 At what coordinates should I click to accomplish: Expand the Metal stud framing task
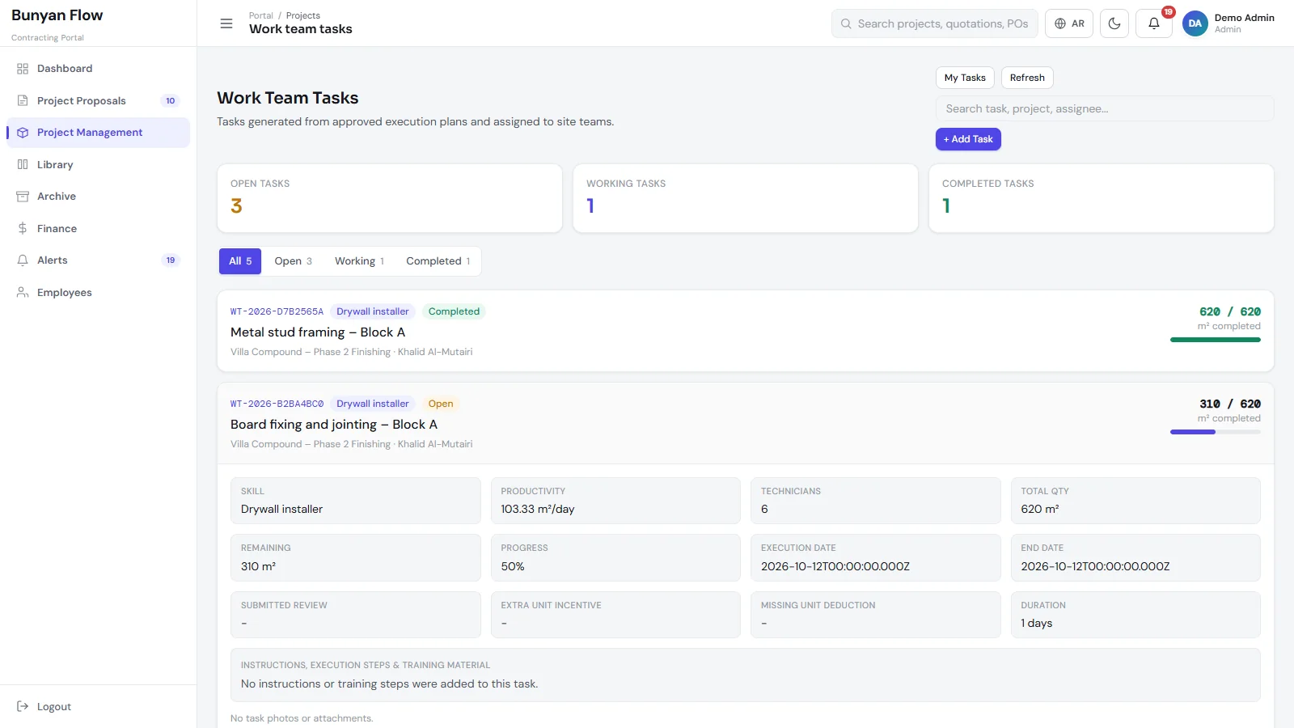[745, 331]
